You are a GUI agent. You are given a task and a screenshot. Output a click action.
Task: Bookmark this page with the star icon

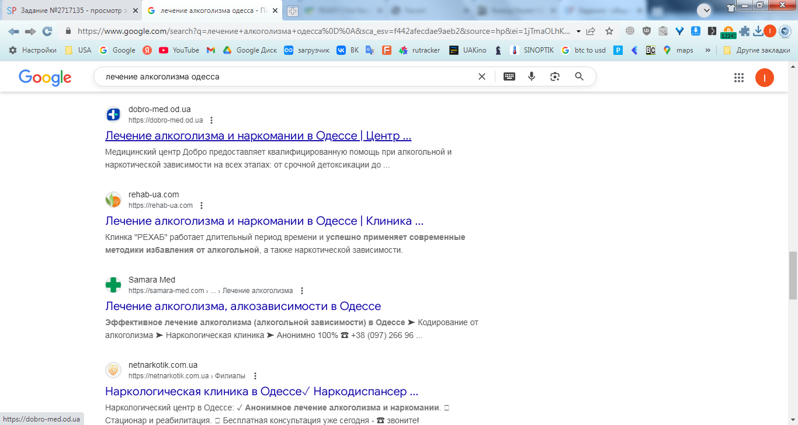click(609, 32)
